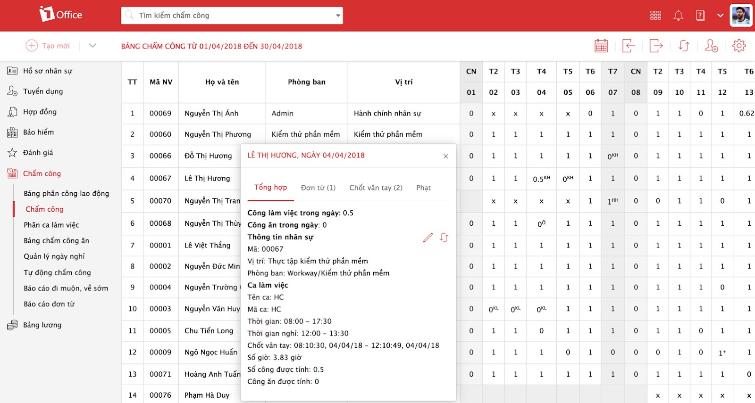Switch to Đơn từ (1) tab
Viewport: 755px width, 403px height.
318,188
